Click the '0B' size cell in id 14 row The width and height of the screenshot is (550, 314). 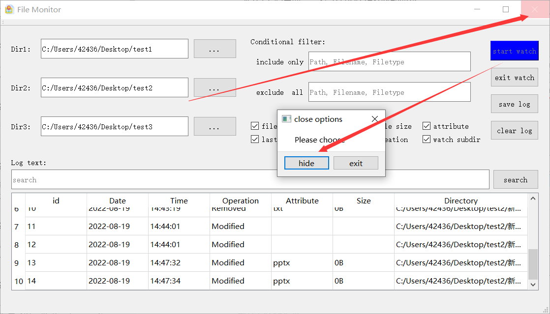pyautogui.click(x=364, y=281)
